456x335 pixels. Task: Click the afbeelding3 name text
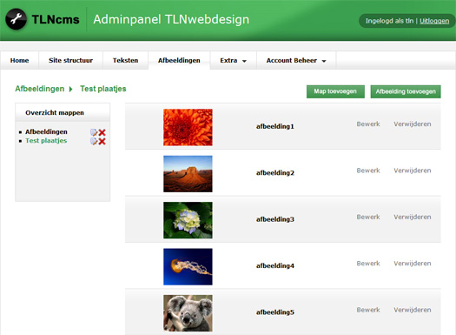coord(275,219)
